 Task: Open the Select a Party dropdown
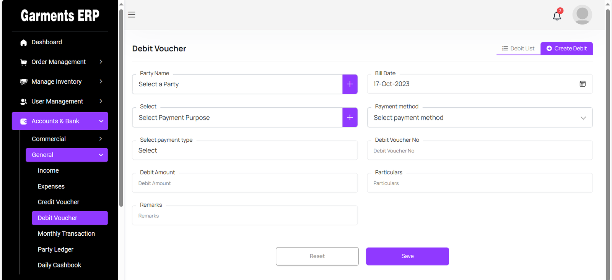click(237, 84)
